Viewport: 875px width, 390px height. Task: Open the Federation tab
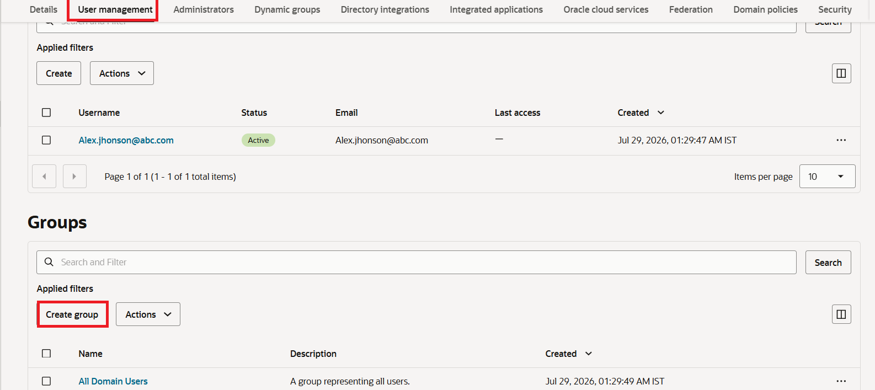coord(691,9)
